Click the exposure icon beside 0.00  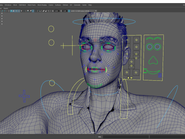tap(53, 11)
